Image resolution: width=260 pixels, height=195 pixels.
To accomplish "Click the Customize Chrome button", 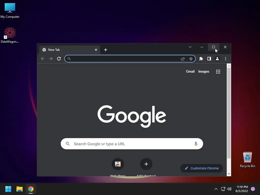I will pyautogui.click(x=201, y=168).
